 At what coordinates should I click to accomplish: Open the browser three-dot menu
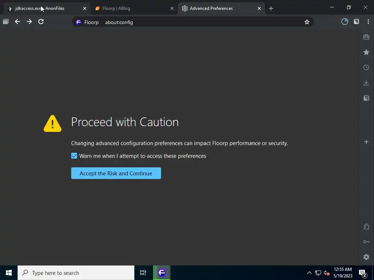pyautogui.click(x=368, y=22)
